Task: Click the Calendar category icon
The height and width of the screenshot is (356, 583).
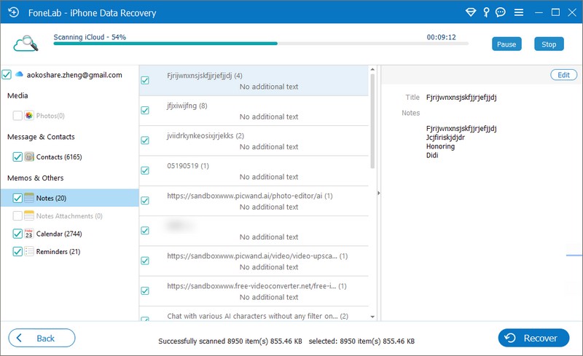Action: pyautogui.click(x=29, y=234)
